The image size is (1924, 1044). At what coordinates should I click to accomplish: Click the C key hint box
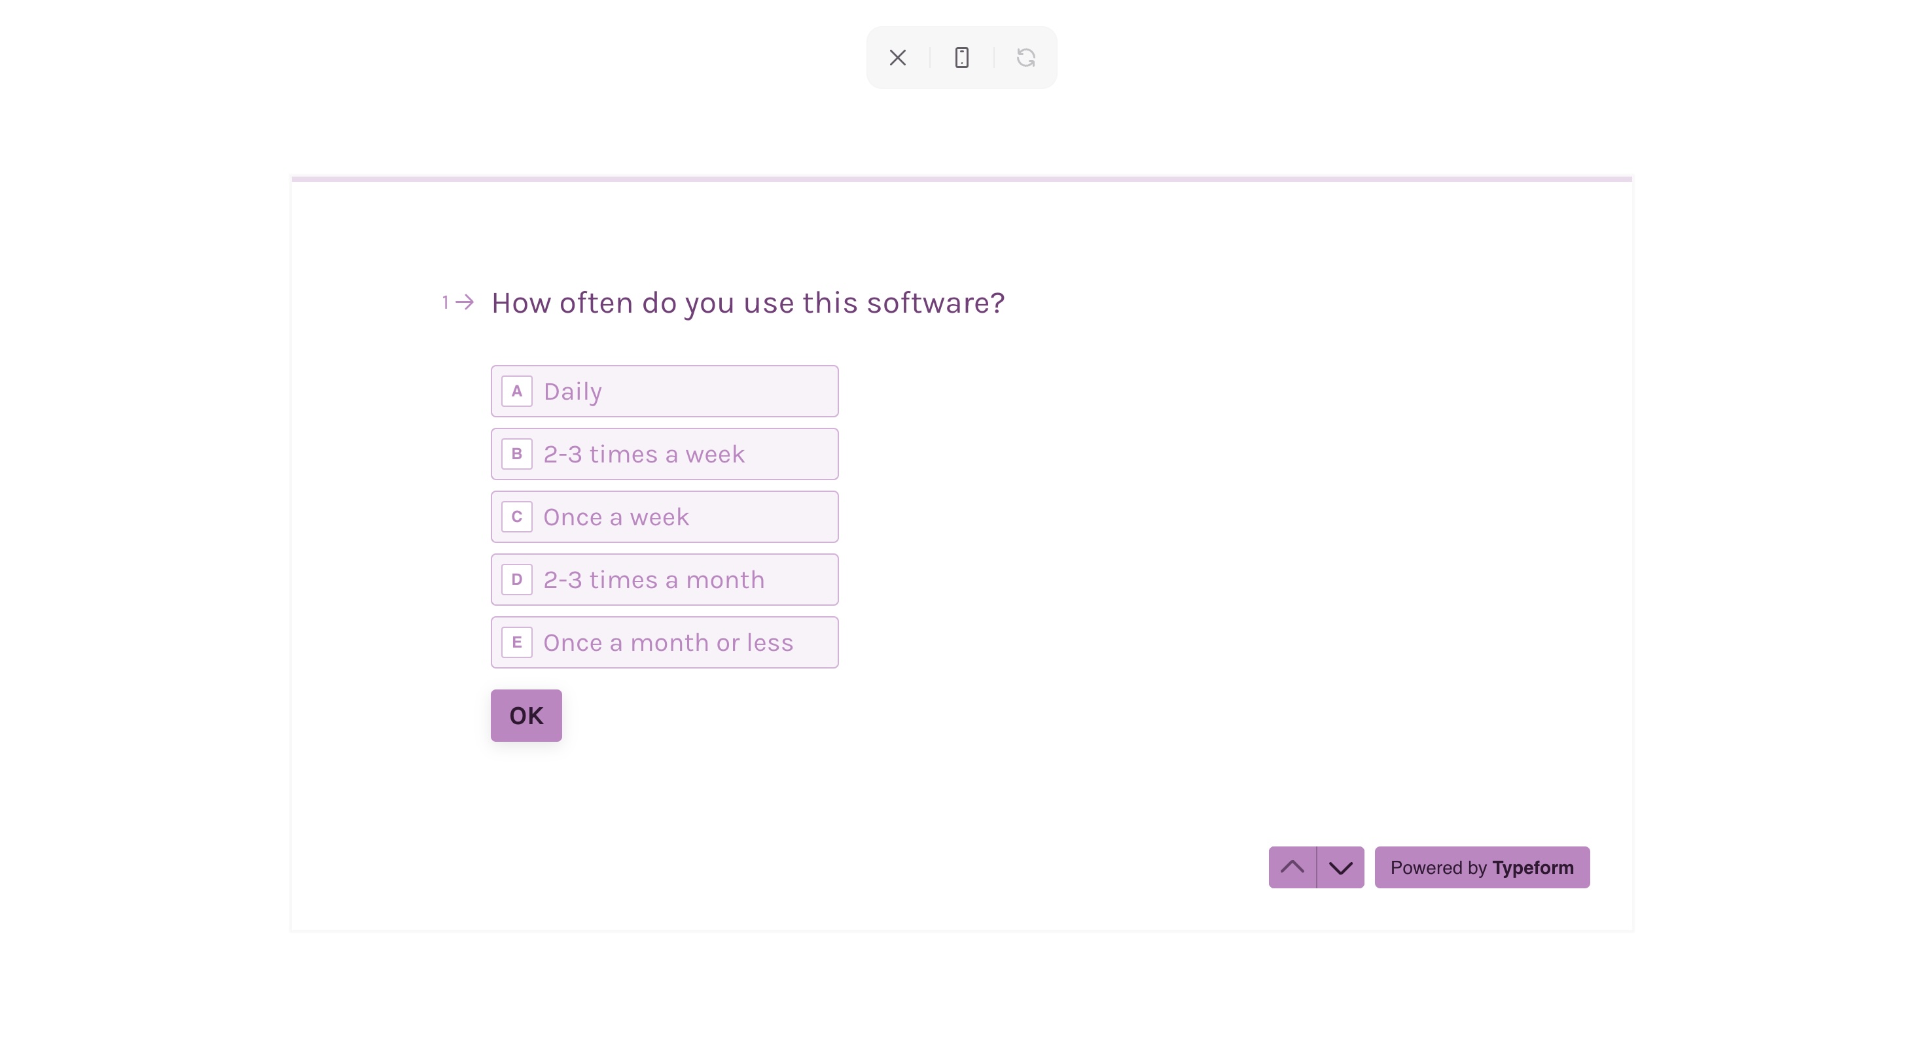(517, 517)
